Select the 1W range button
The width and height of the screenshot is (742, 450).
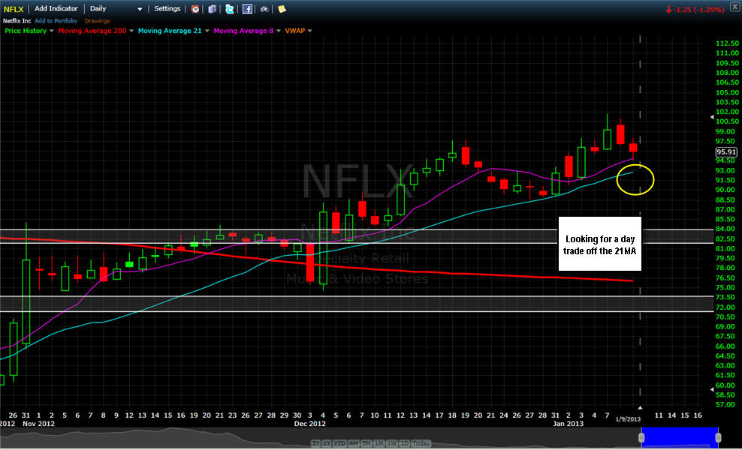click(392, 443)
